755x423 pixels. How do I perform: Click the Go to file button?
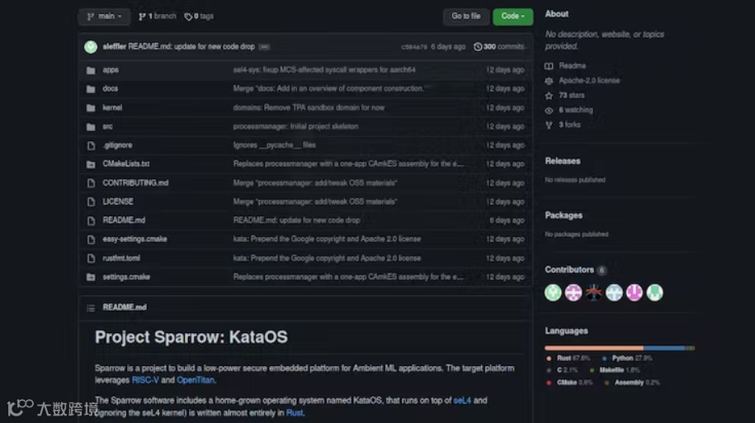465,16
